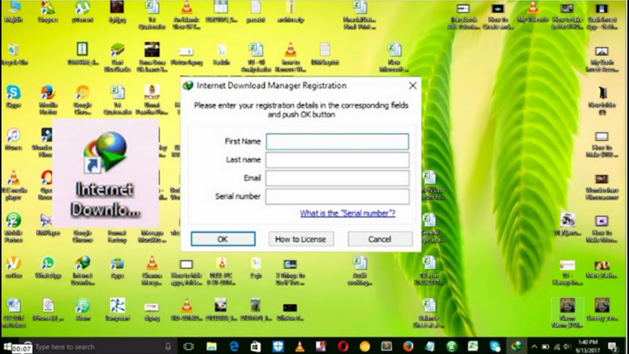Screen dimensions: 629x354
Task: Open the Skype desktop shortcut
Action: 13,96
